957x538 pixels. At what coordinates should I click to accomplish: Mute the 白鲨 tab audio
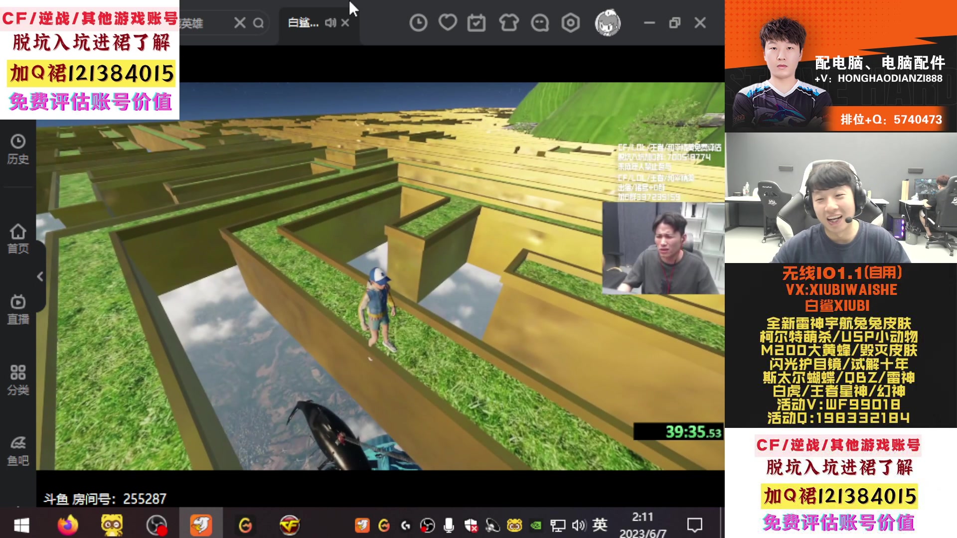(x=330, y=23)
